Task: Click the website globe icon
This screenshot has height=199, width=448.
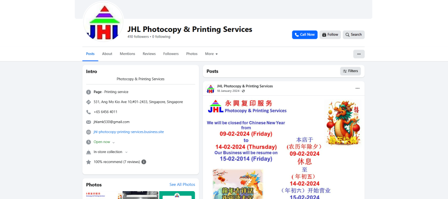Action: coord(88,132)
